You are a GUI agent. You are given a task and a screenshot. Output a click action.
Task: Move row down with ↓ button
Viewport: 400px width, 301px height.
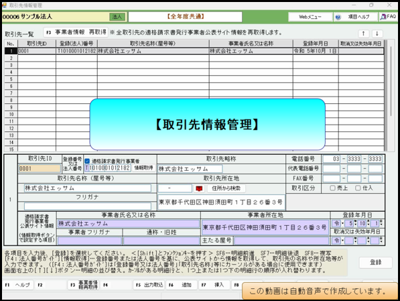coord(377,34)
